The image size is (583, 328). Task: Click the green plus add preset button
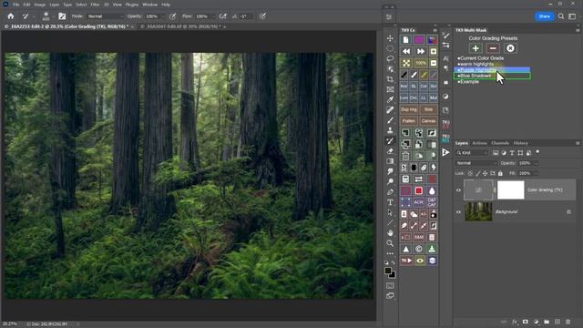coord(476,48)
